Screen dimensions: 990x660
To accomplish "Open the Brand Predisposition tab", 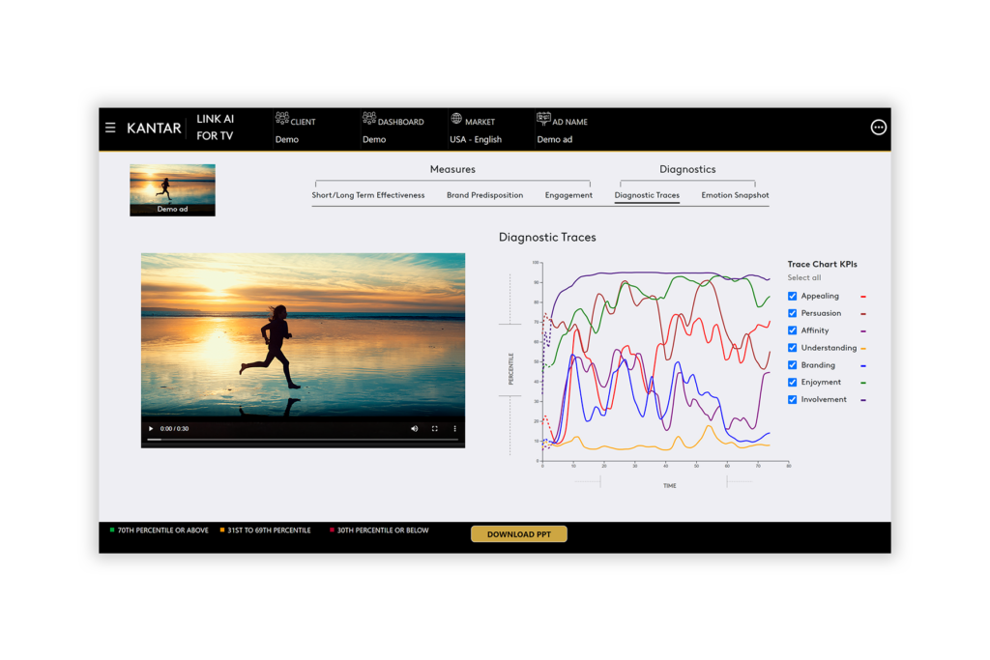I will [x=484, y=195].
